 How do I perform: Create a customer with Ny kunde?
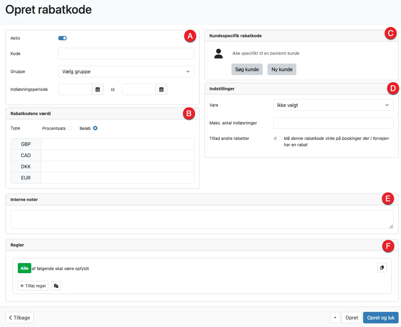(x=281, y=69)
